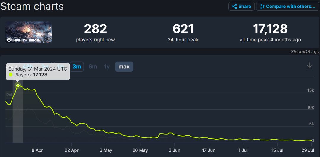Click the 17 Jun axis label

209,150
